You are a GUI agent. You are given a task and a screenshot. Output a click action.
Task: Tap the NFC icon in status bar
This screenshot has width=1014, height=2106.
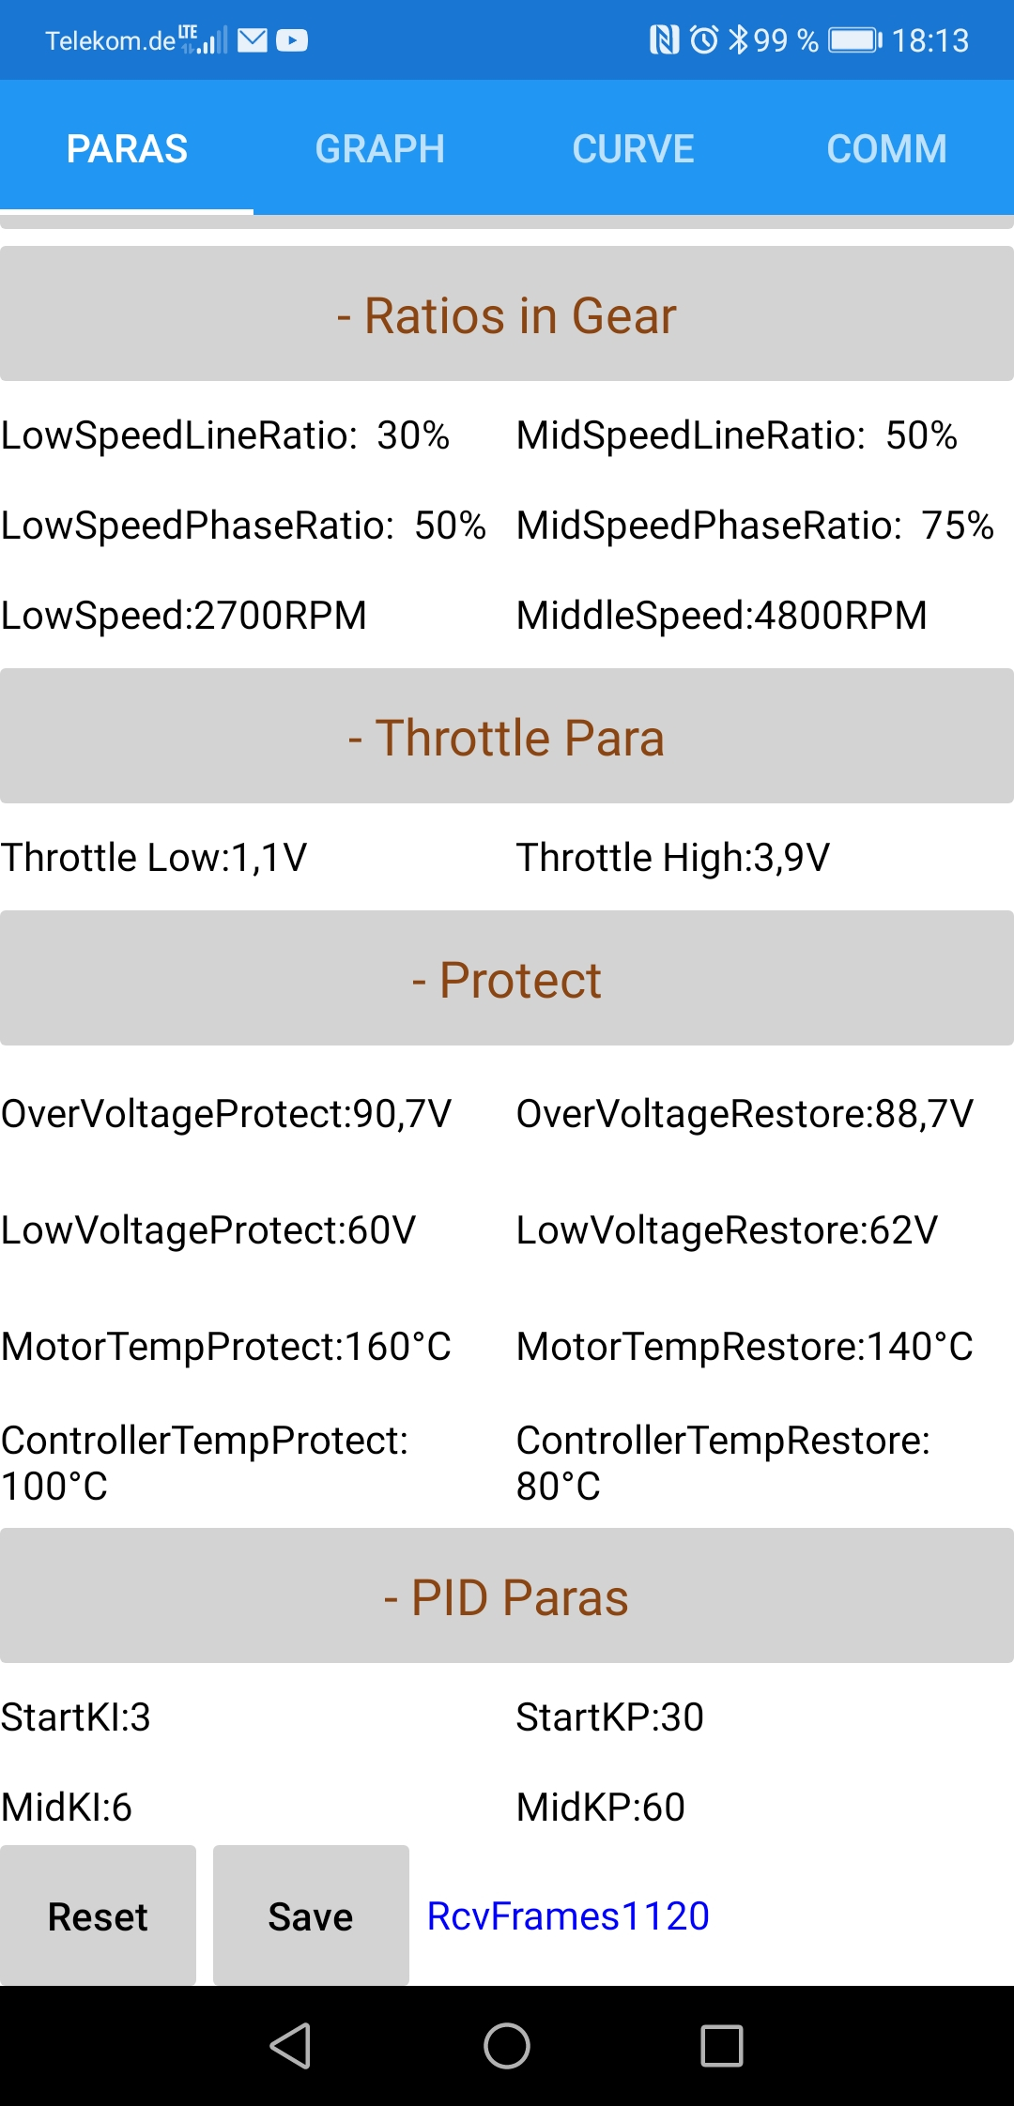(x=664, y=40)
